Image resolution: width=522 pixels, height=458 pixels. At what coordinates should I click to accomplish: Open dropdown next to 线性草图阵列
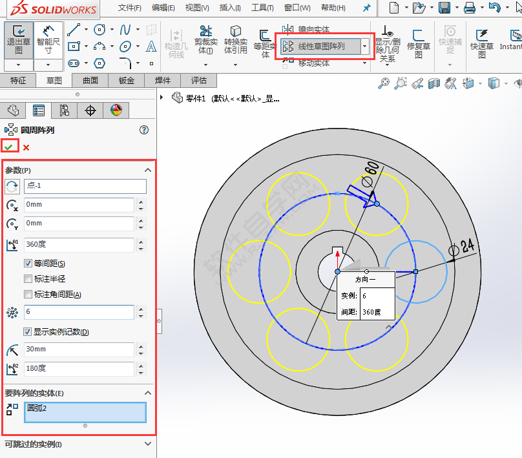tap(365, 47)
